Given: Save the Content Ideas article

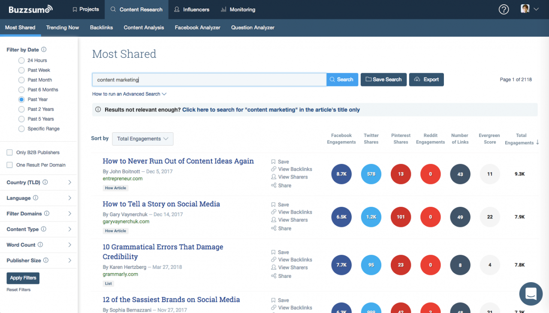Looking at the screenshot, I should 280,162.
